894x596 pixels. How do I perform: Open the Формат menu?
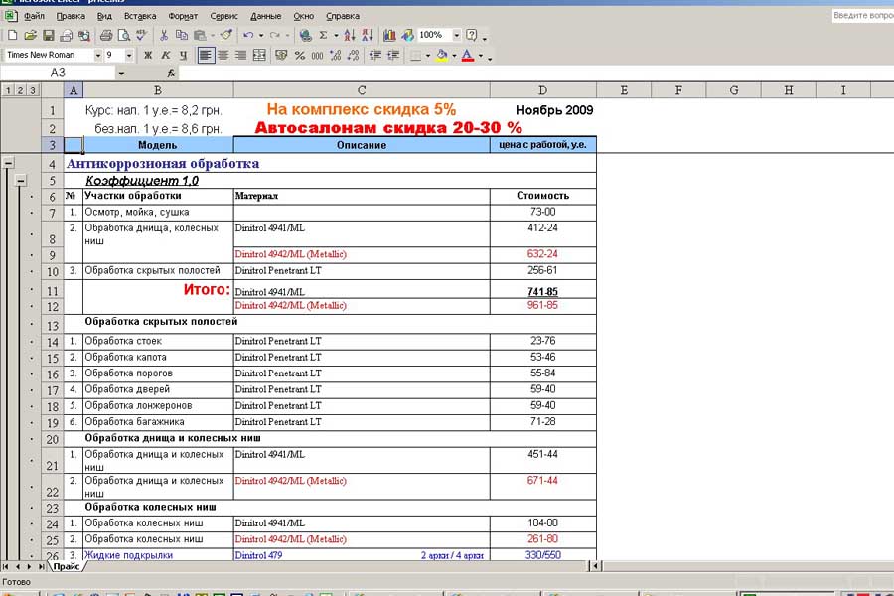(183, 16)
